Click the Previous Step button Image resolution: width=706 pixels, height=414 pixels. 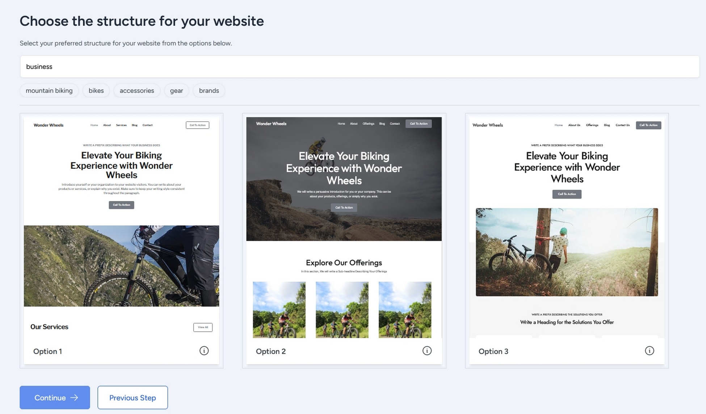pos(133,397)
